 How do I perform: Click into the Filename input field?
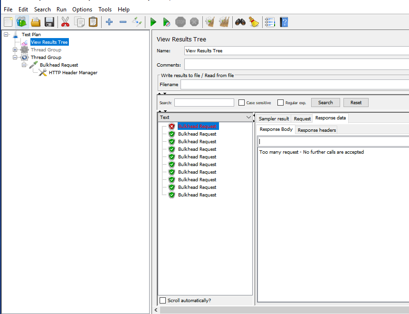point(295,84)
